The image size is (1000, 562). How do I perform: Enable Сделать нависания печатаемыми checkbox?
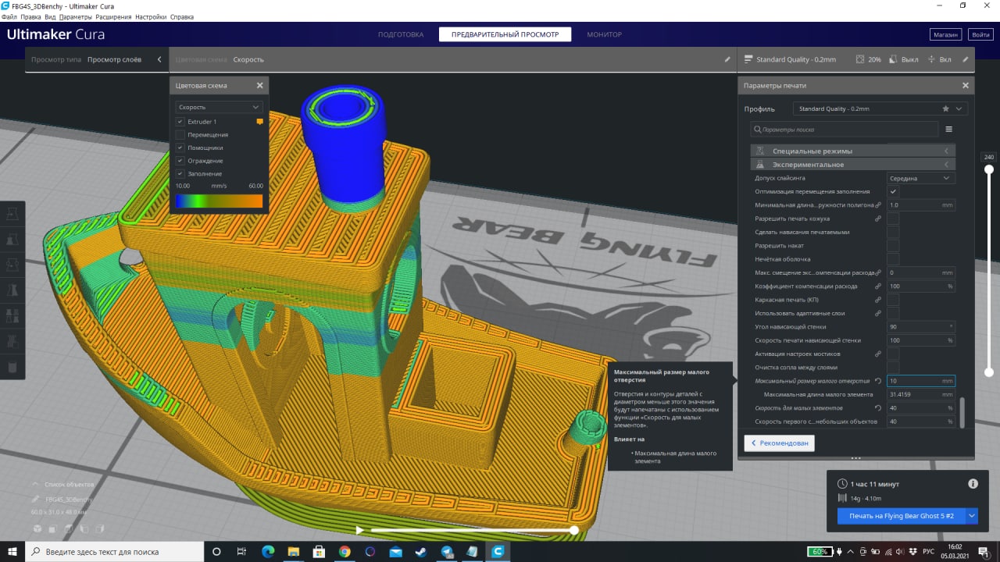893,232
